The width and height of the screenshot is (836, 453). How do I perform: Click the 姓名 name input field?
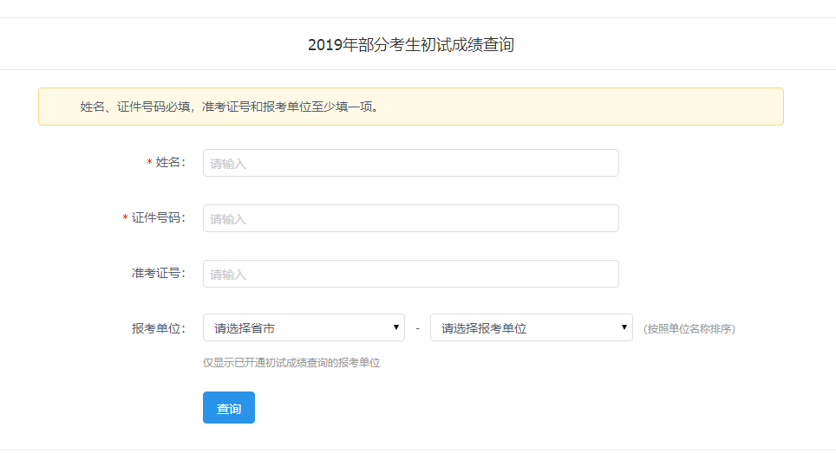tap(410, 163)
